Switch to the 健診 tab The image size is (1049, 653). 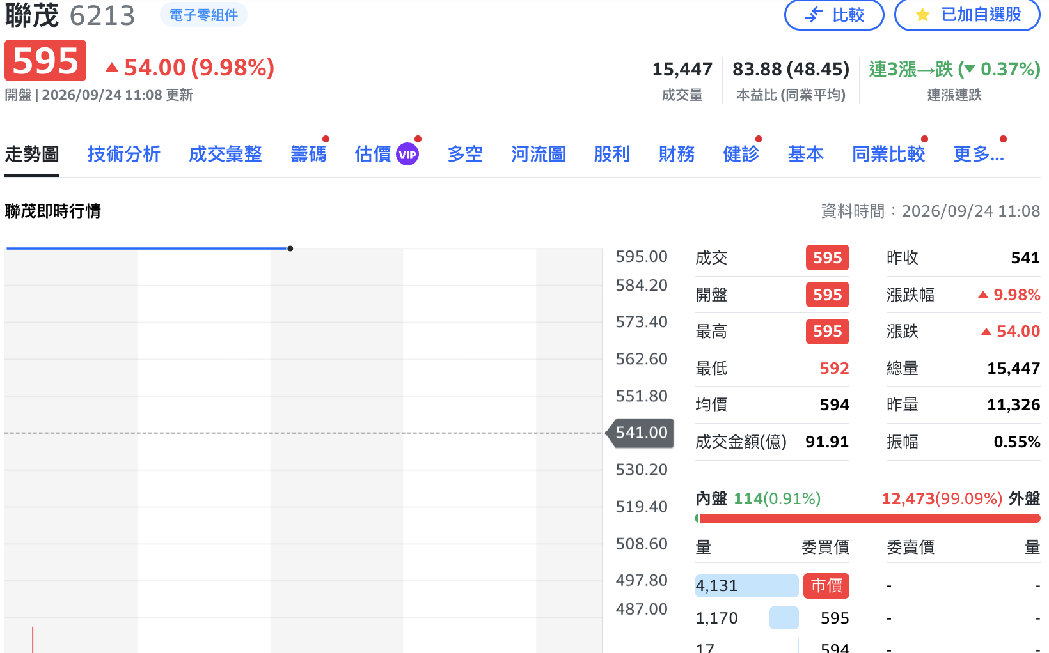pos(741,154)
